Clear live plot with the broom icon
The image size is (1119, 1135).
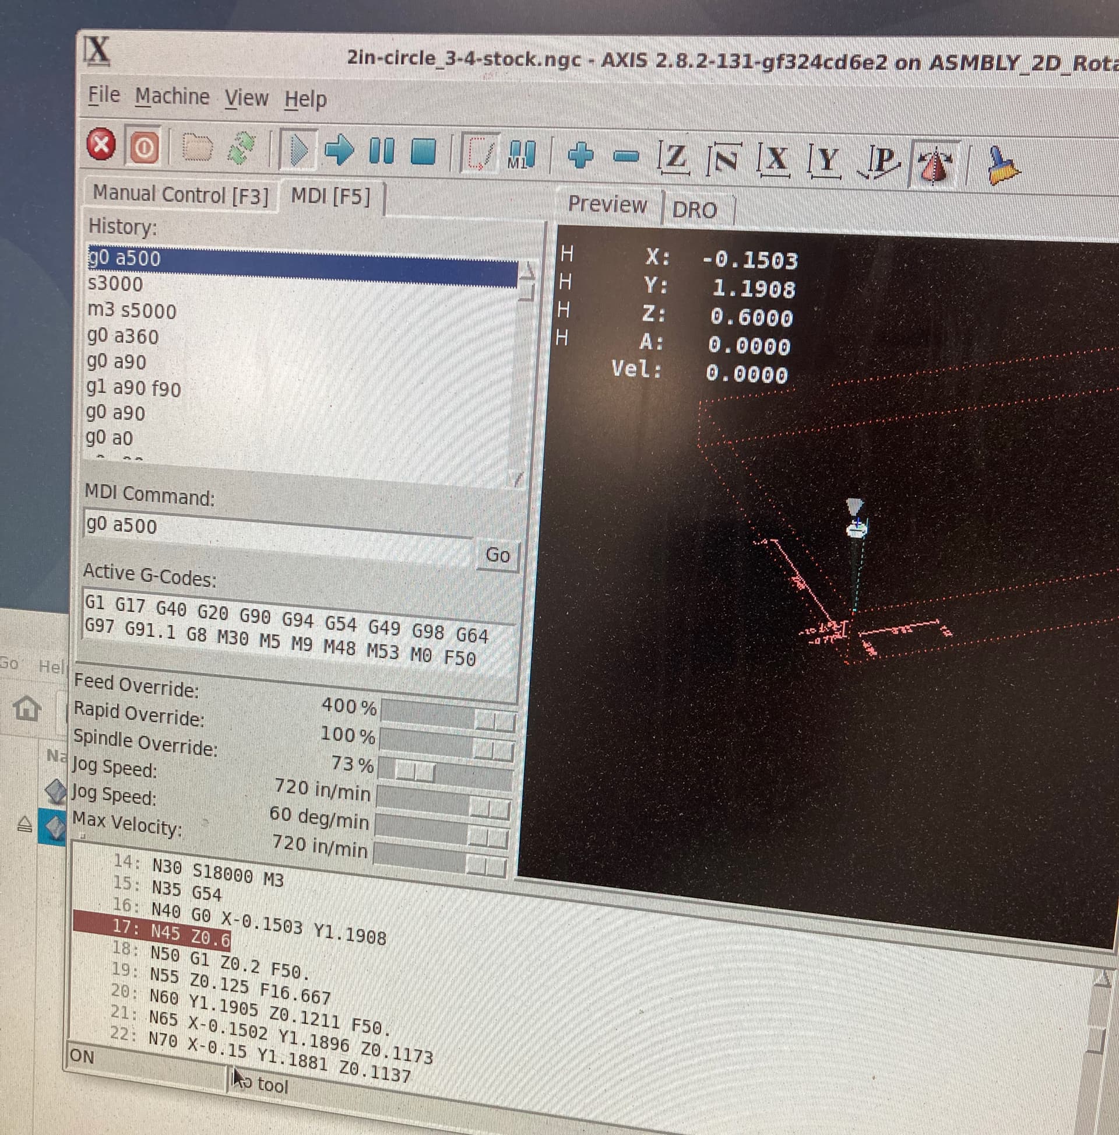1003,166
